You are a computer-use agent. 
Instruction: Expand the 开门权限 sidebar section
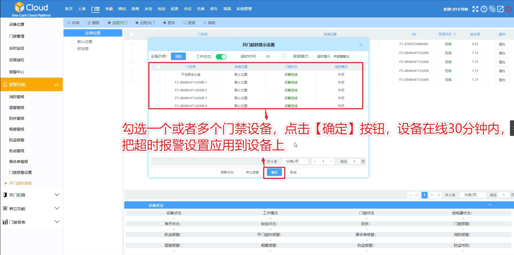tap(57, 195)
